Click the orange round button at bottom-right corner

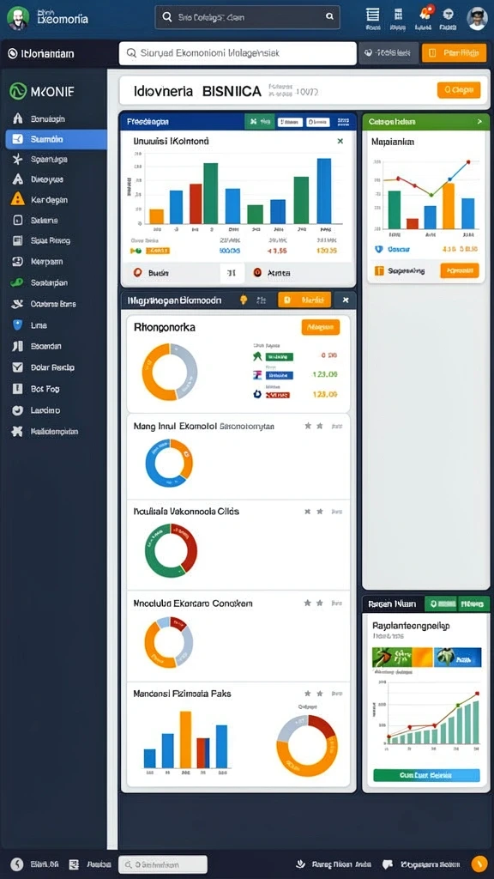(479, 864)
